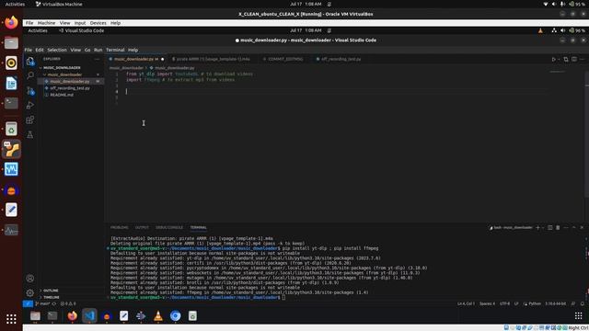This screenshot has width=589, height=331.
Task: Open Explorer panel More Actions ellipsis
Action: coord(98,59)
